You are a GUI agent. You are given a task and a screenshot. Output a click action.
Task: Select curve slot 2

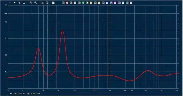tap(71, 3)
